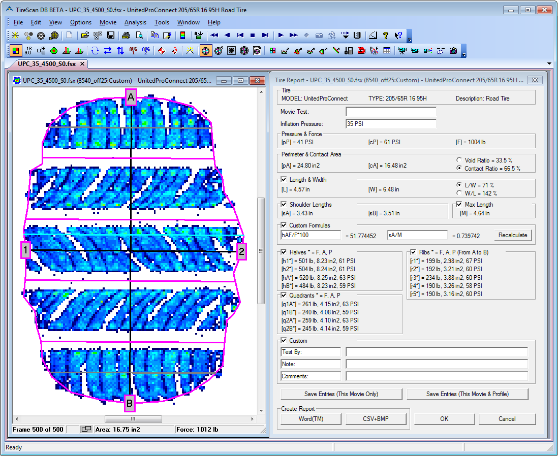Click the Save toolbar icon
The width and height of the screenshot is (558, 456).
[x=110, y=35]
